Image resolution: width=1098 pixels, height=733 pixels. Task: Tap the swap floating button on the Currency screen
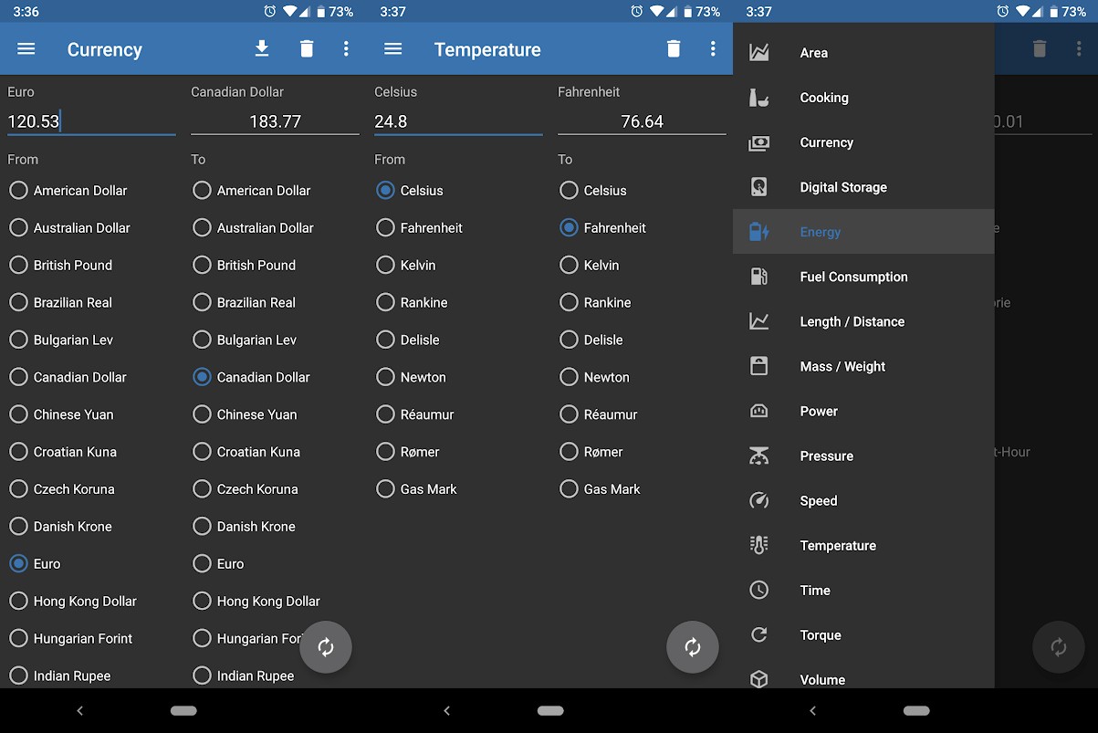(x=326, y=647)
